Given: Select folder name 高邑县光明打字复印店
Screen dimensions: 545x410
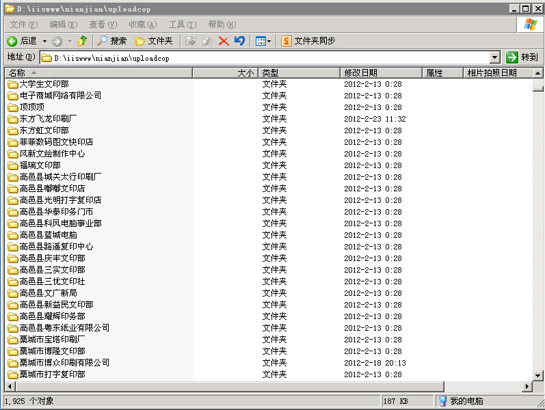Looking at the screenshot, I should 60,200.
